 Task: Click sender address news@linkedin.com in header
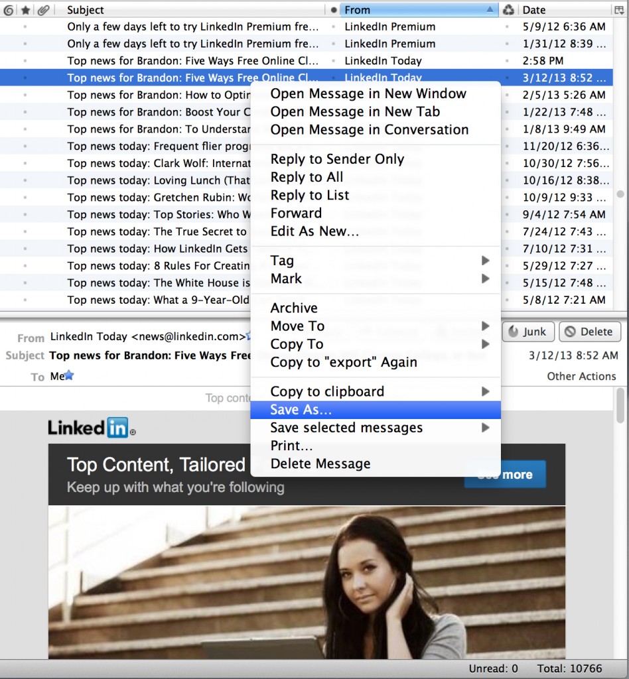[148, 336]
